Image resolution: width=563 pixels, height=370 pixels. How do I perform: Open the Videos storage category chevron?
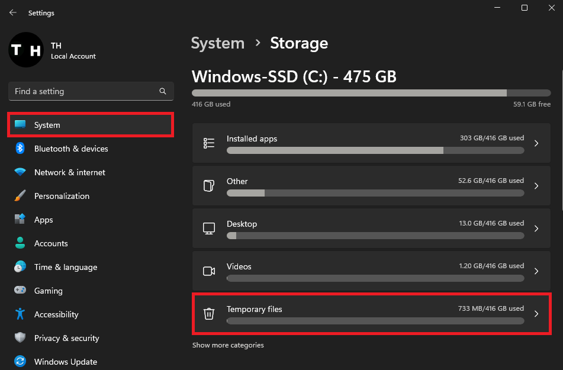tap(536, 271)
